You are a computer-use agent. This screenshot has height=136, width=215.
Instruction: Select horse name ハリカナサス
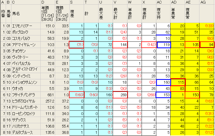click(x=20, y=126)
